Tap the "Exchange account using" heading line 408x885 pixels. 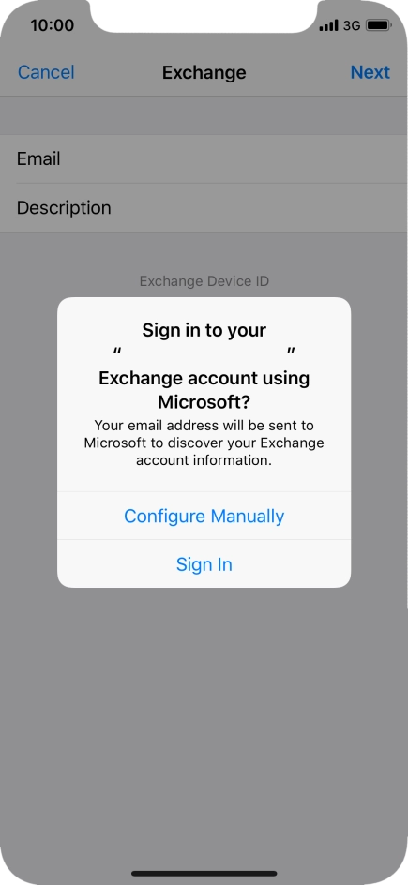[204, 378]
